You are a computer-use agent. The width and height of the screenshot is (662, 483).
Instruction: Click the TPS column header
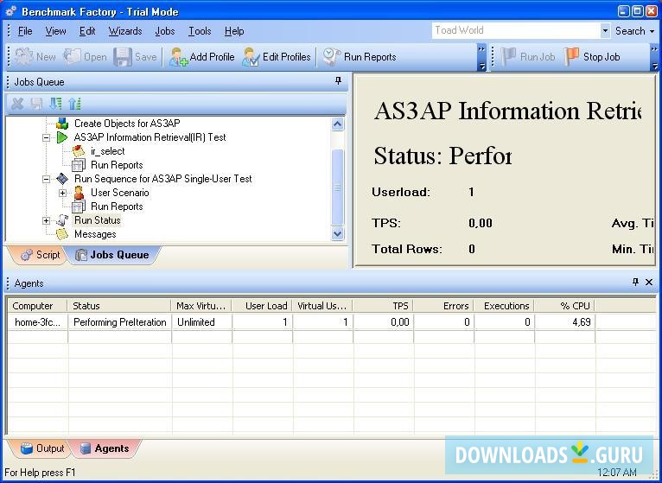point(383,306)
